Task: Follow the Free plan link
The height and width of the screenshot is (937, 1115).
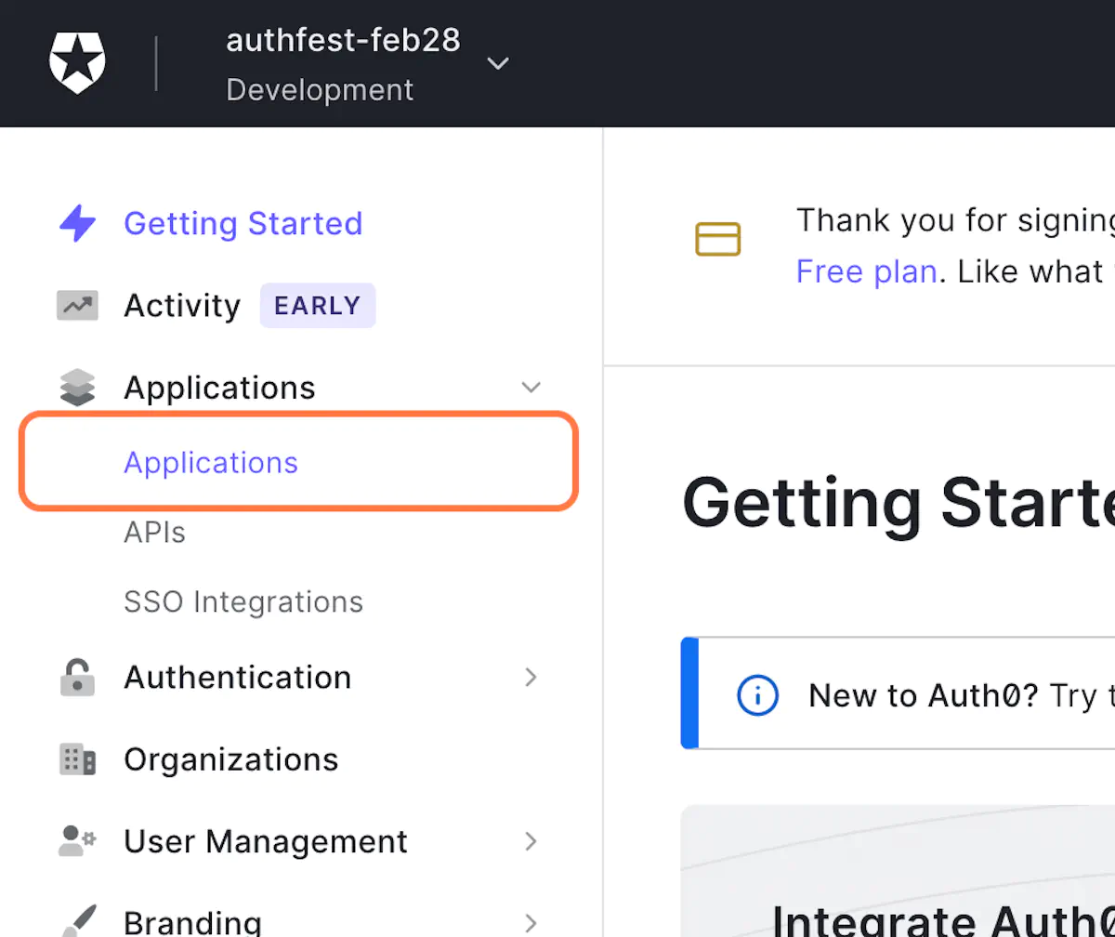Action: pos(866,271)
